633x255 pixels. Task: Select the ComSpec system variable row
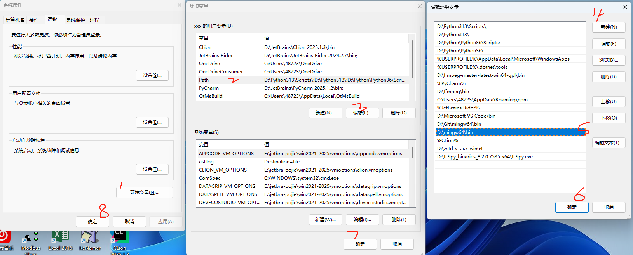pos(303,178)
